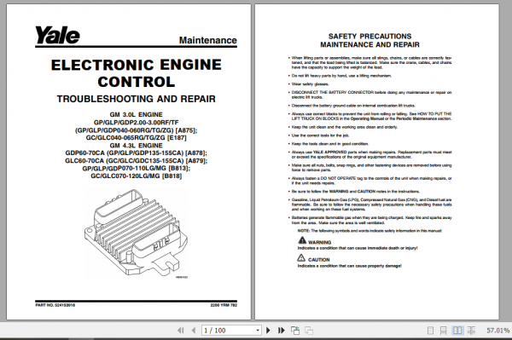Click the 'Wear safety glasses' bullet
512x340 pixels.
pyautogui.click(x=310, y=84)
